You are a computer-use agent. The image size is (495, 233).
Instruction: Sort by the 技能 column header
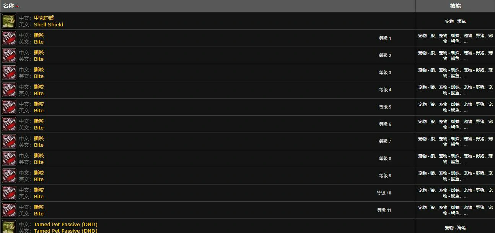click(x=455, y=6)
